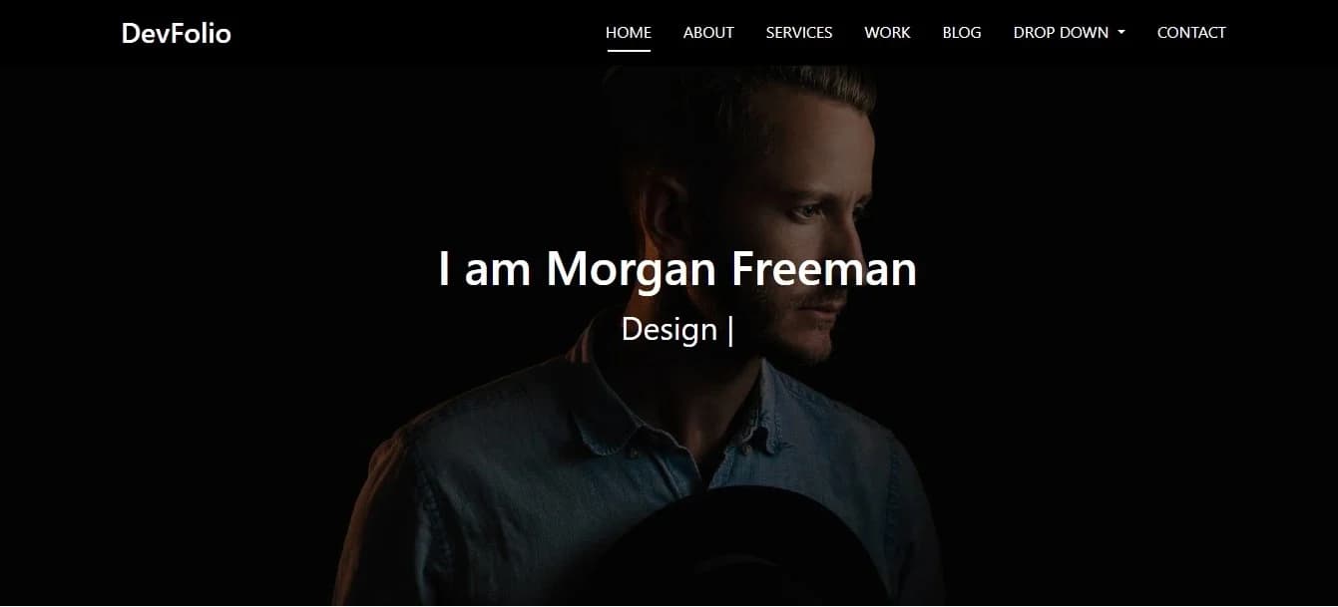Open the BLOG nav link
Viewport: 1338px width, 607px height.
(962, 33)
